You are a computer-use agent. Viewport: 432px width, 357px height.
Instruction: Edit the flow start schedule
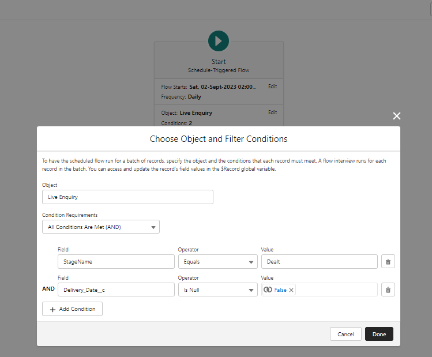coord(272,87)
